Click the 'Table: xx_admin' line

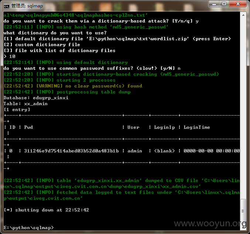[x=25, y=104]
